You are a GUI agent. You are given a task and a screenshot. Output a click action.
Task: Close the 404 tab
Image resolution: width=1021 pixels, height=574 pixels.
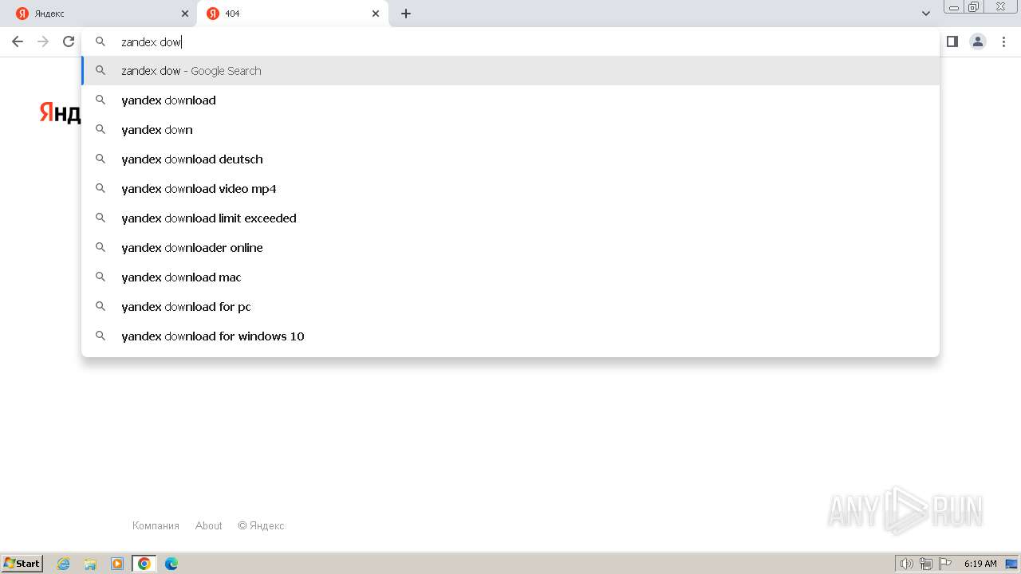point(376,14)
